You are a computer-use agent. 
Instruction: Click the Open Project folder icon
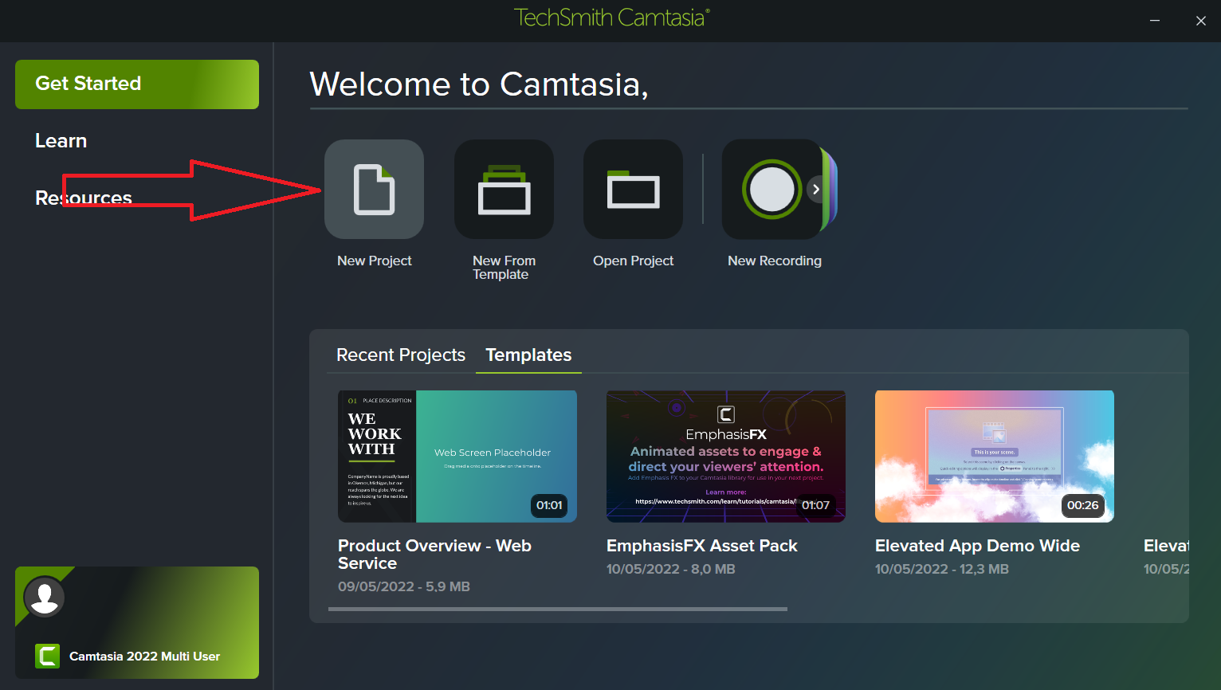(633, 190)
